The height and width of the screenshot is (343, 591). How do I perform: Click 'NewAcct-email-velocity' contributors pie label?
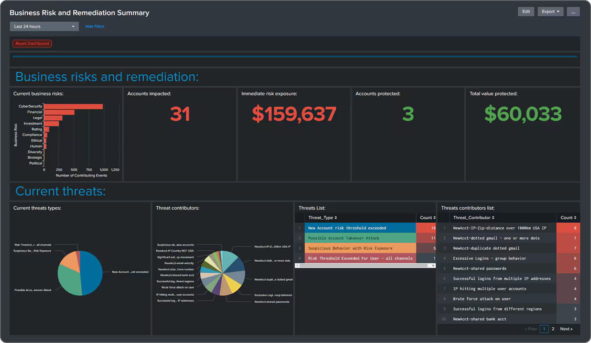(x=179, y=263)
